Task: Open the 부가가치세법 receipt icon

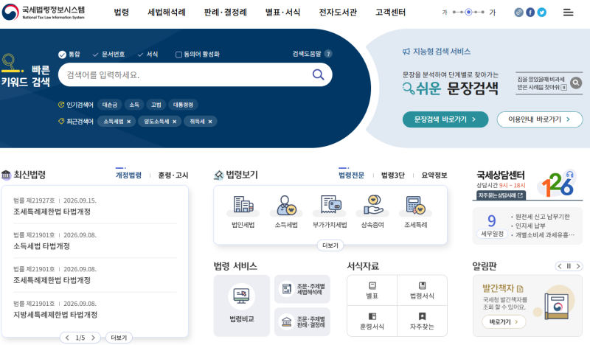Action: [330, 205]
